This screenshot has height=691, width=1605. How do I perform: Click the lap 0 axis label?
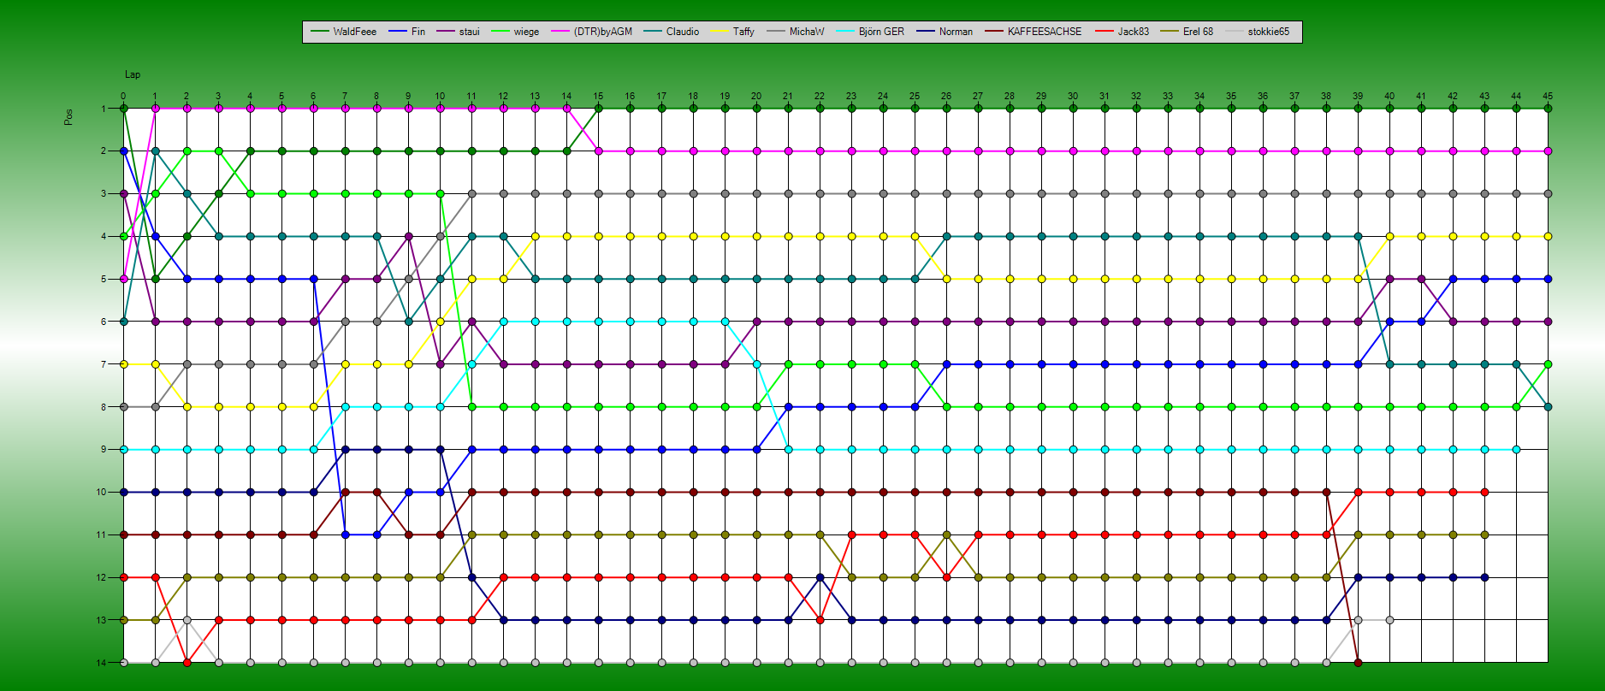point(123,97)
